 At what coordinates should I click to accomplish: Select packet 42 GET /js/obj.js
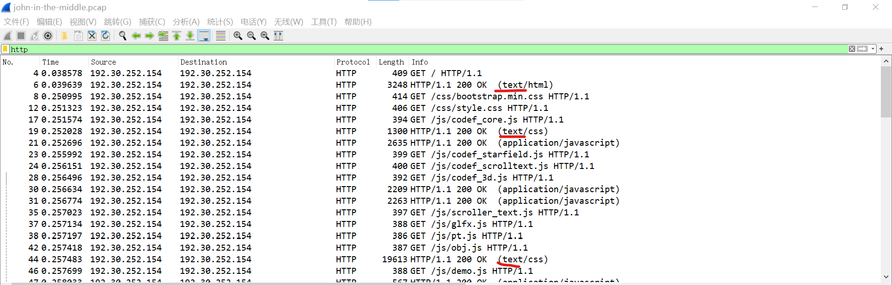(440, 248)
